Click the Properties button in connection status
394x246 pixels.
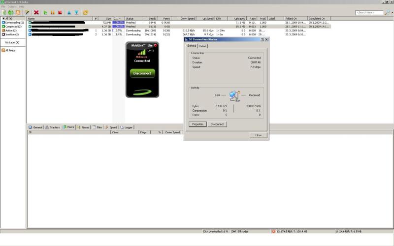[x=198, y=124]
